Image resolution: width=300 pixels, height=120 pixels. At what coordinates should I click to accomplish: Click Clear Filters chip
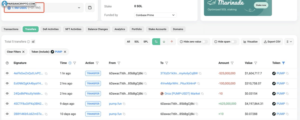coord(16,52)
